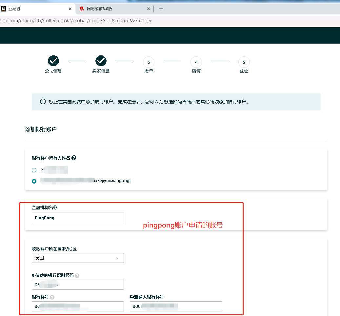This screenshot has height=316, width=340.
Task: Click the 网易邮箱 favicon on its tab
Action: (82, 9)
